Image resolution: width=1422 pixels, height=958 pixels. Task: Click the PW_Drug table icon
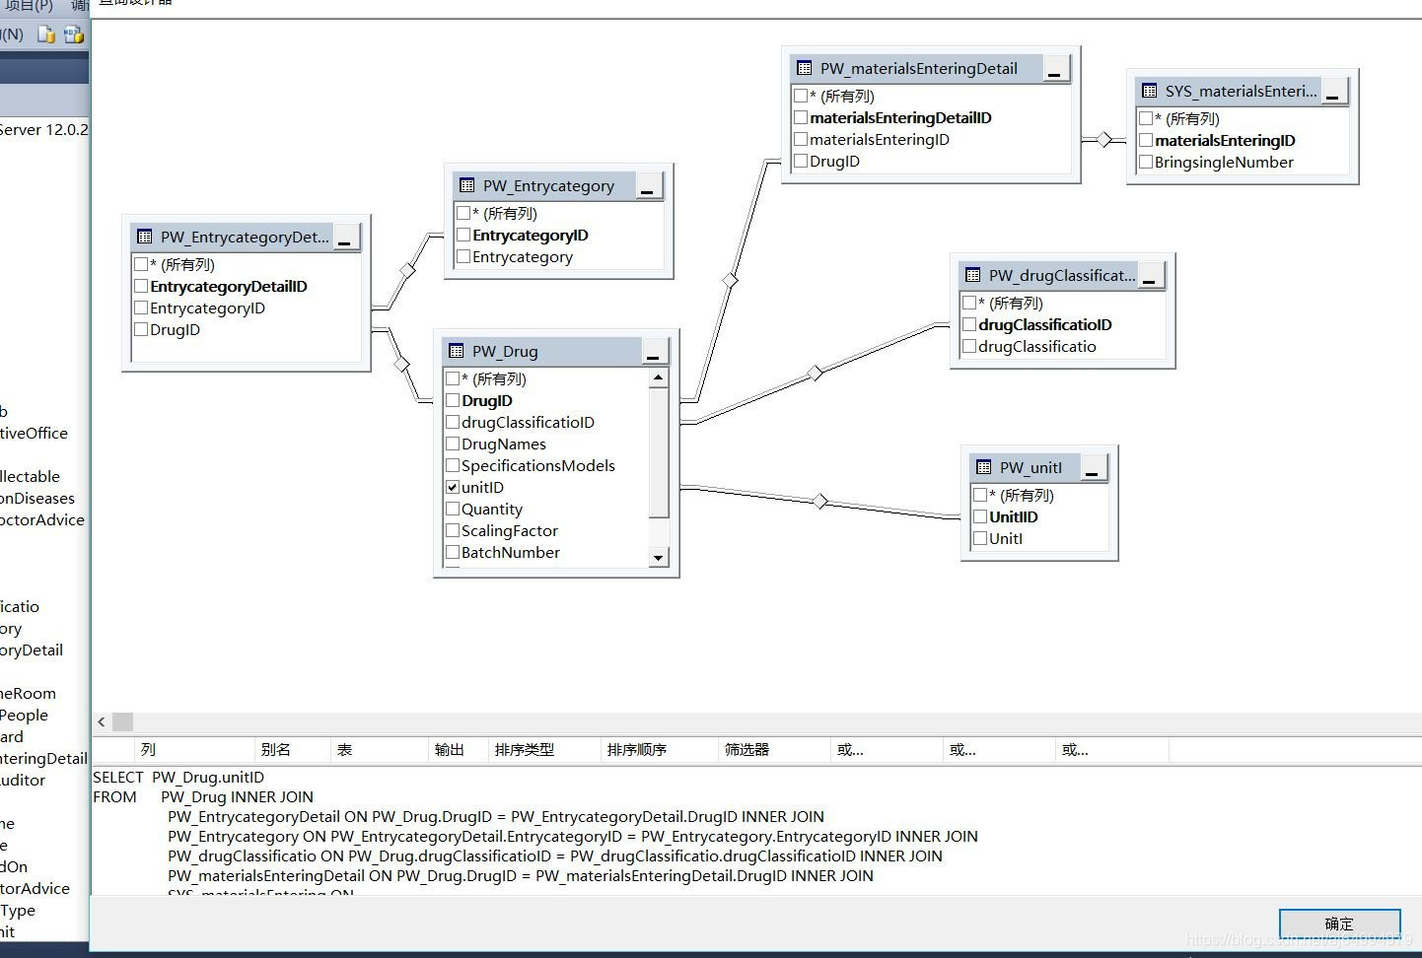click(x=456, y=351)
